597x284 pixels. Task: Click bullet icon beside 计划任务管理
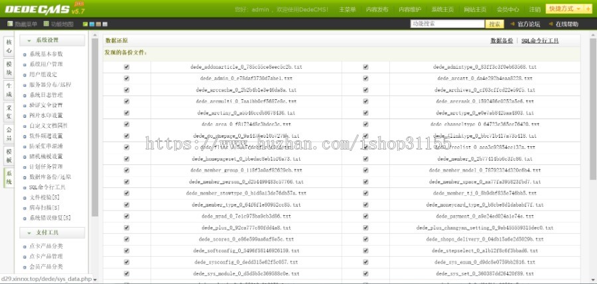point(25,167)
